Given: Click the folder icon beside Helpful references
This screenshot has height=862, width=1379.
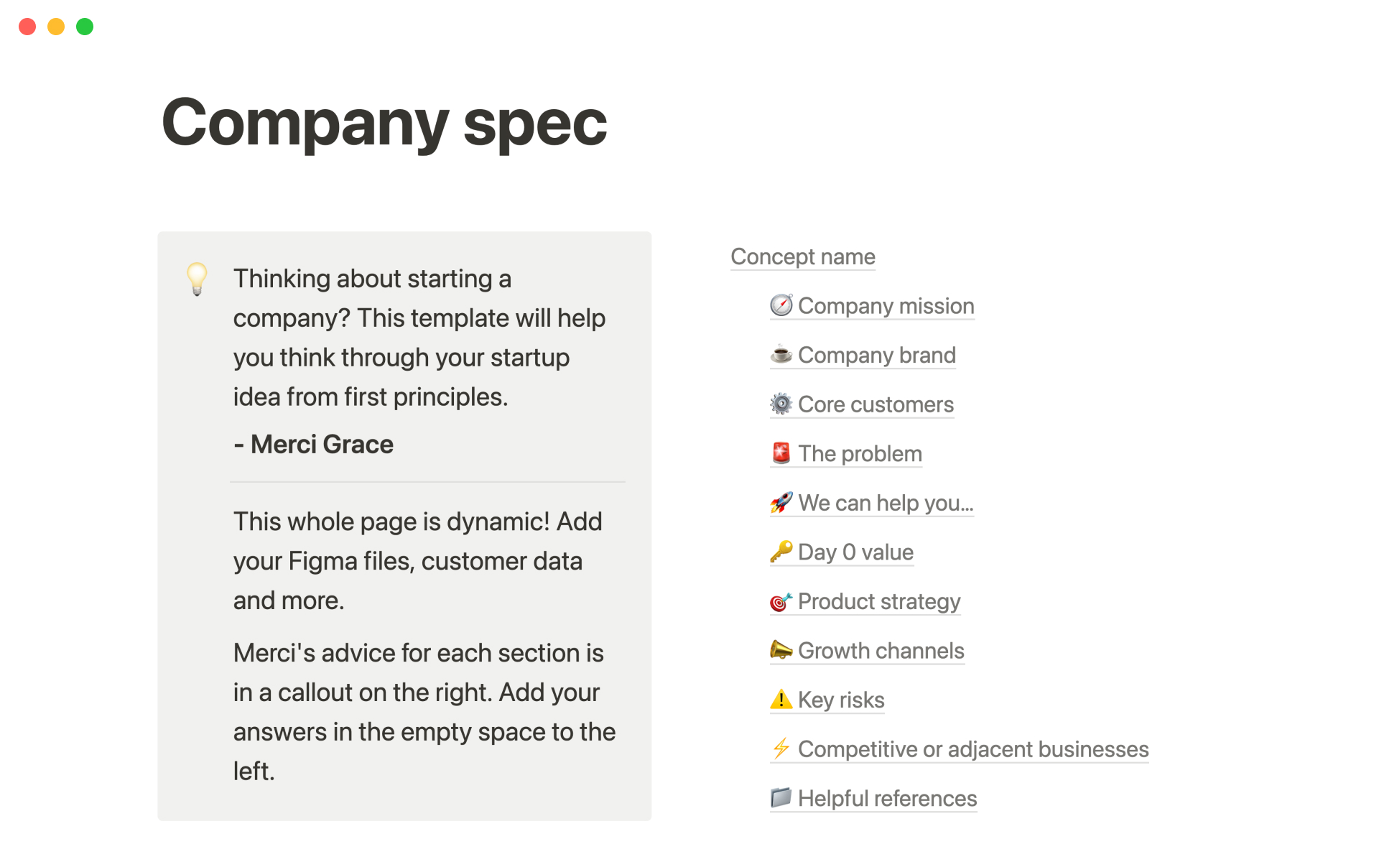Looking at the screenshot, I should 781,798.
